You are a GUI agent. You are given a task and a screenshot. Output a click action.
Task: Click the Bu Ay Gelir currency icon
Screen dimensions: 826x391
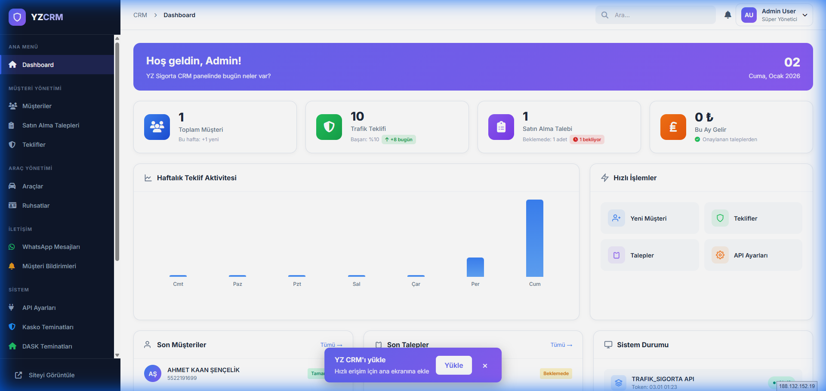click(x=673, y=127)
